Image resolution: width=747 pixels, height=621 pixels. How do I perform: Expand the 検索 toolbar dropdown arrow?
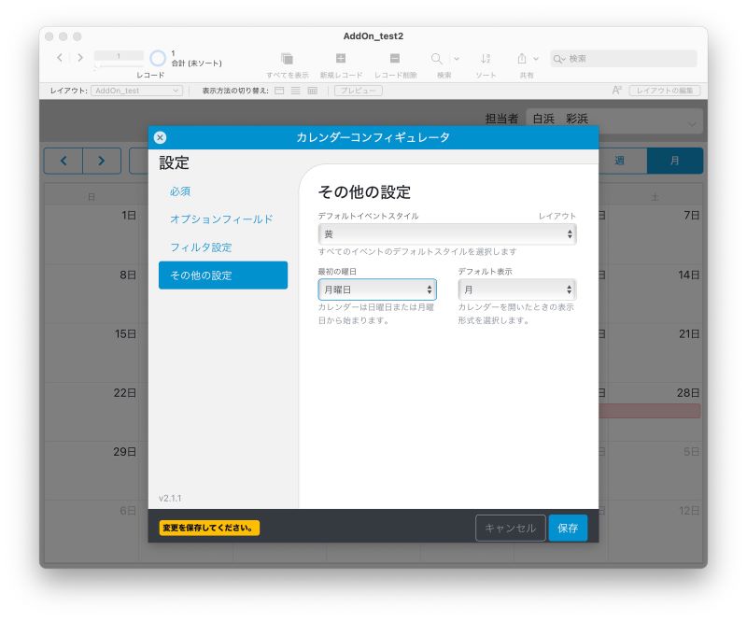[457, 59]
